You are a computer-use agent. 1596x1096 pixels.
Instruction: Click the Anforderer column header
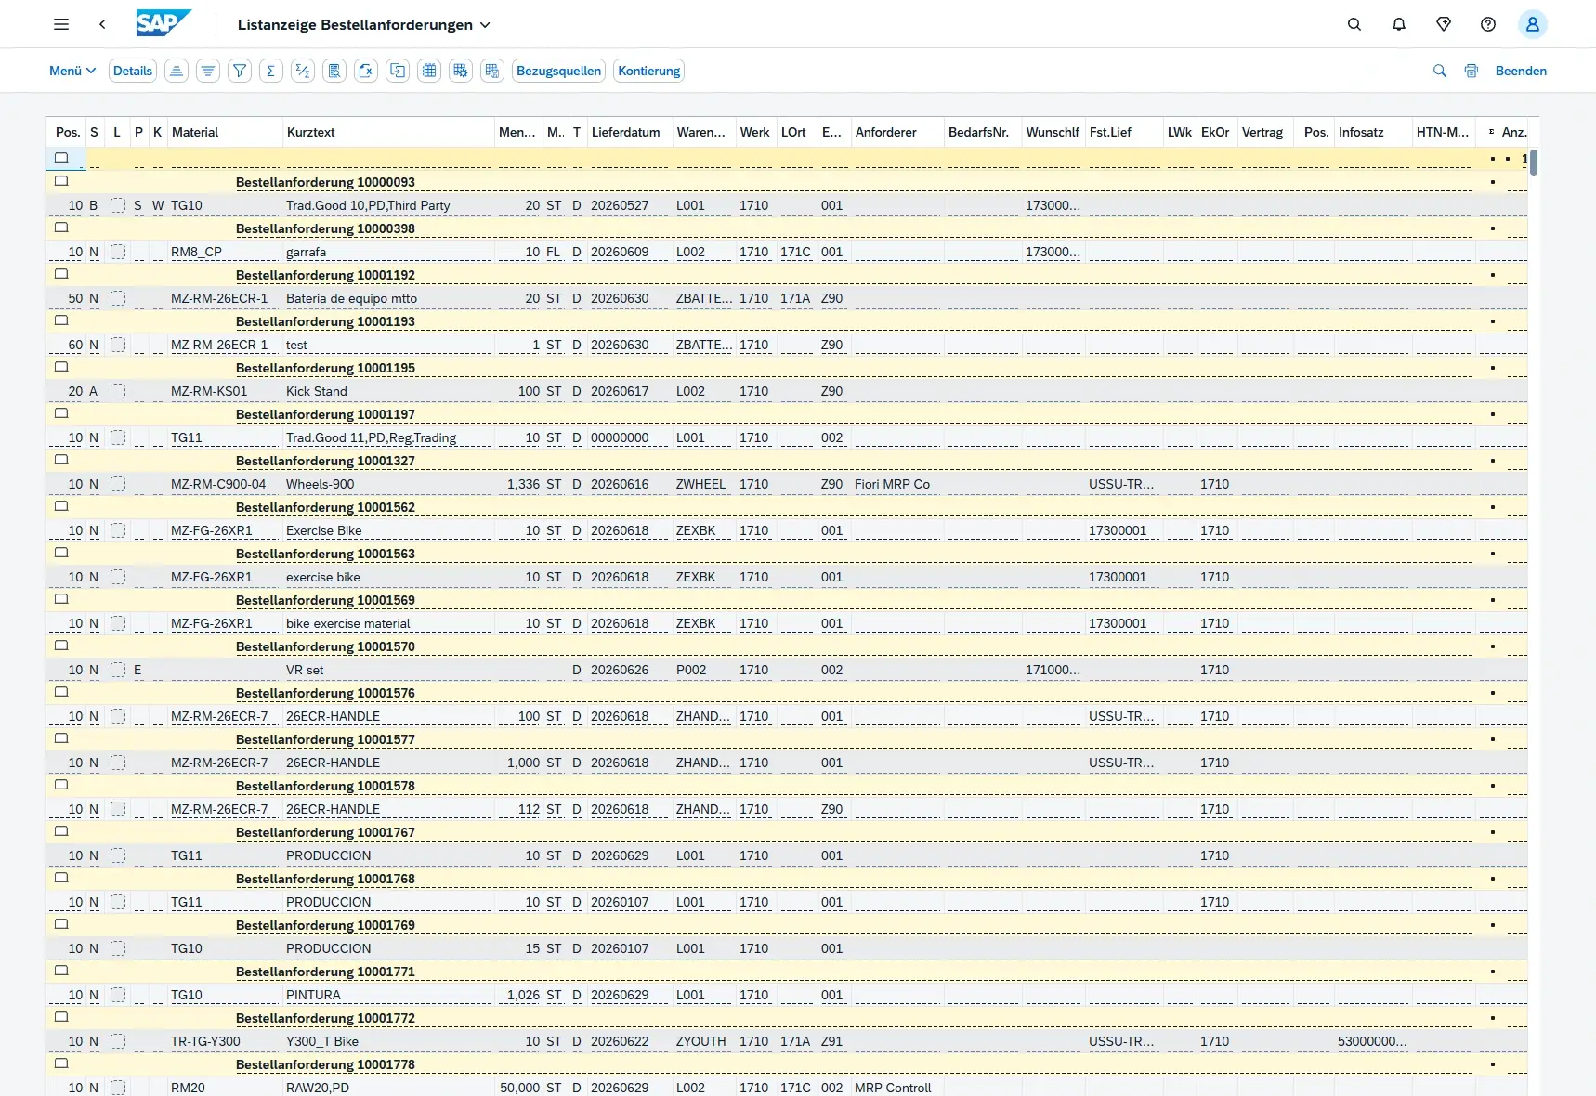pyautogui.click(x=896, y=132)
